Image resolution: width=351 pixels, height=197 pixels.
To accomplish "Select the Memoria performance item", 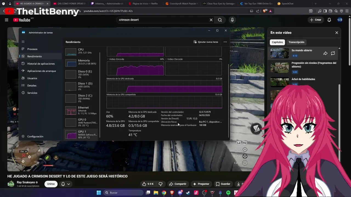I will [x=81, y=62].
